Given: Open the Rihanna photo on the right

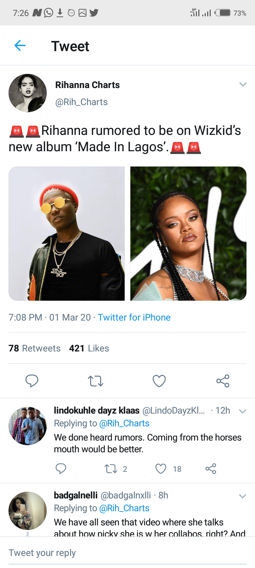Looking at the screenshot, I should tap(188, 234).
